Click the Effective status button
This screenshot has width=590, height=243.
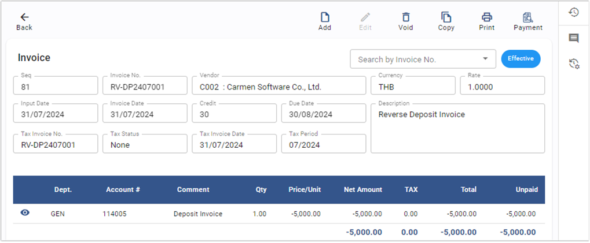521,58
